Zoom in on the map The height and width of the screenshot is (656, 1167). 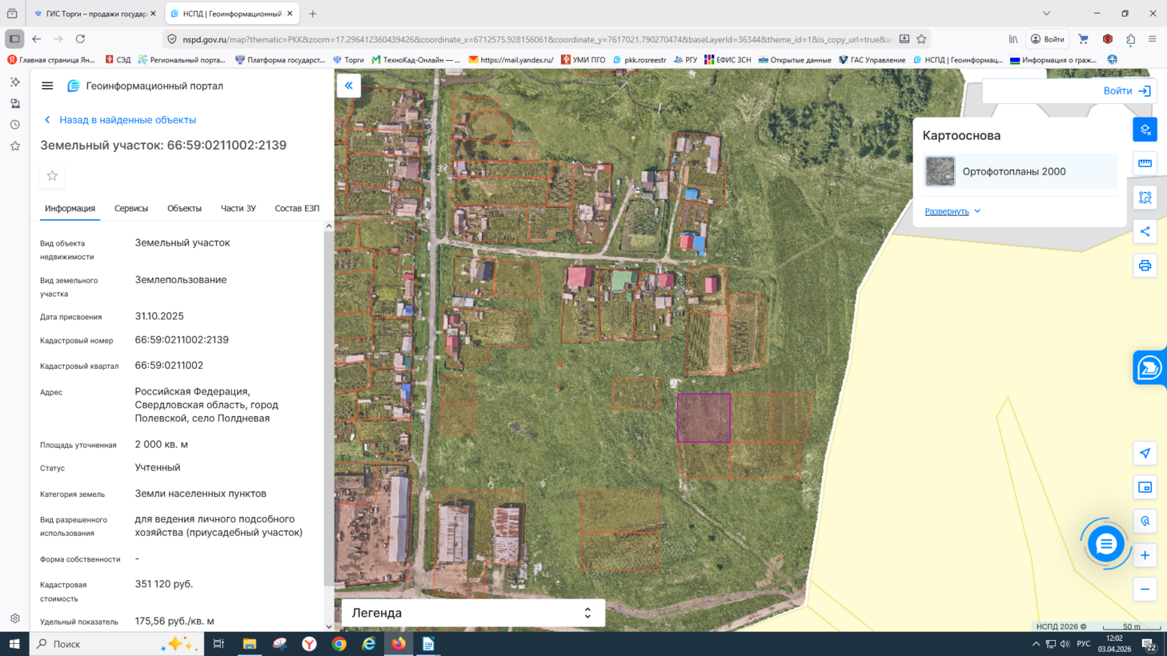click(x=1145, y=555)
